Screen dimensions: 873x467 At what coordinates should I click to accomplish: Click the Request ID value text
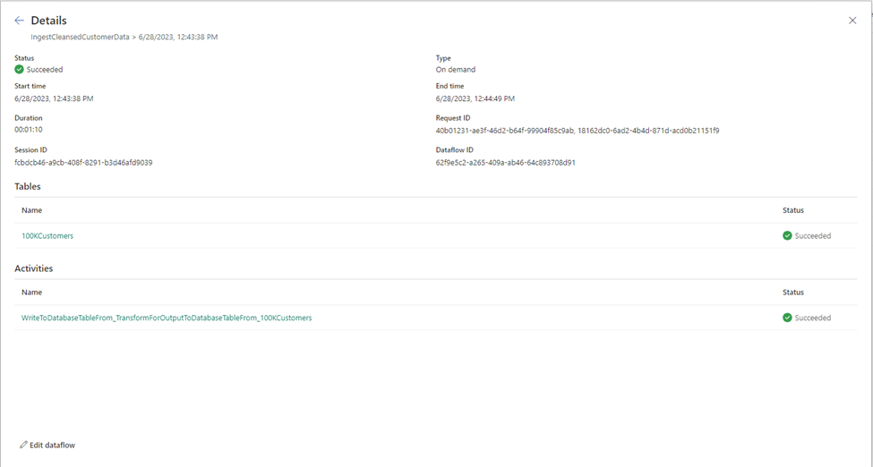coord(578,131)
